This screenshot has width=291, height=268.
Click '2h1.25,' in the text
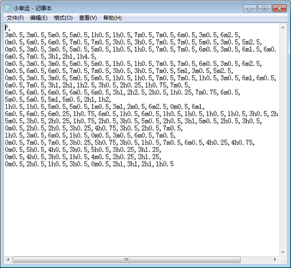tap(149, 157)
